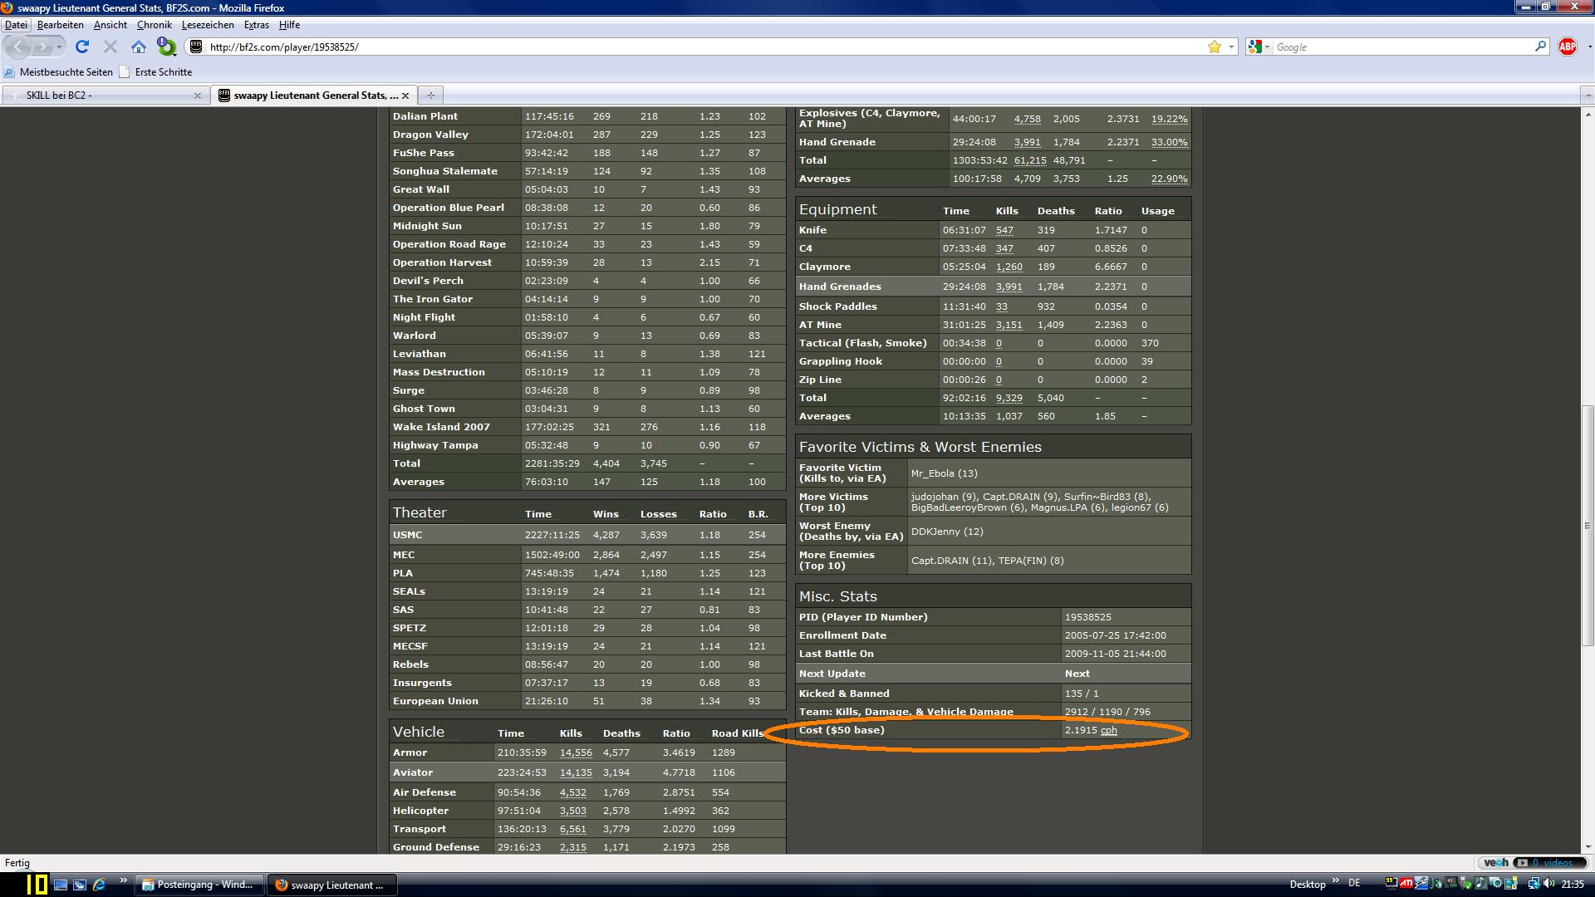Viewport: 1595px width, 897px height.
Task: Click the browser Back arrow button
Action: click(18, 47)
